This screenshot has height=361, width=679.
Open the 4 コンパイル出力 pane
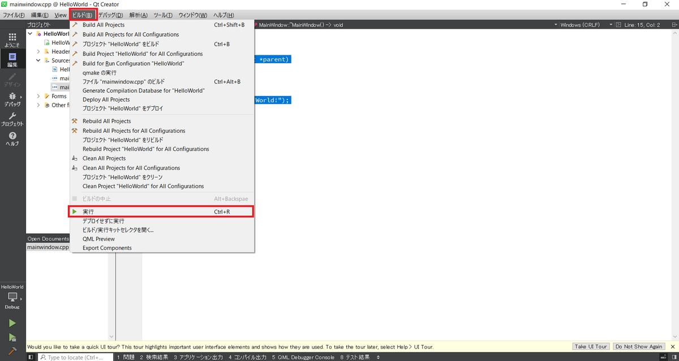[x=247, y=357]
